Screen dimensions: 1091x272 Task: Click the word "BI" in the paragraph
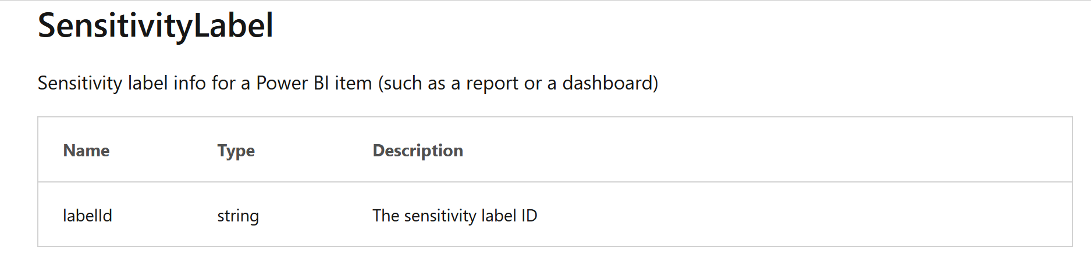coord(321,83)
